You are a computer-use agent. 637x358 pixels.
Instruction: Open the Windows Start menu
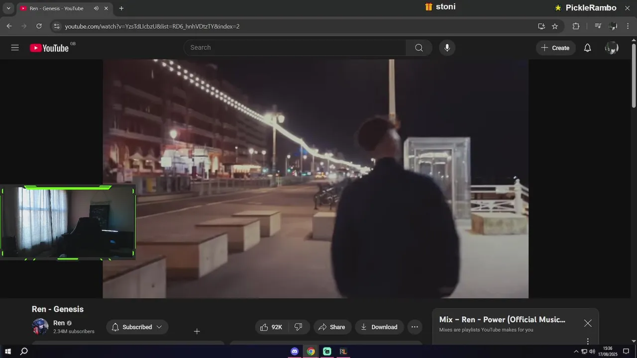[8, 352]
